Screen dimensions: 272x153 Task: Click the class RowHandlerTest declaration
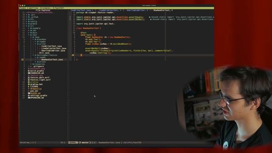tap(88, 28)
